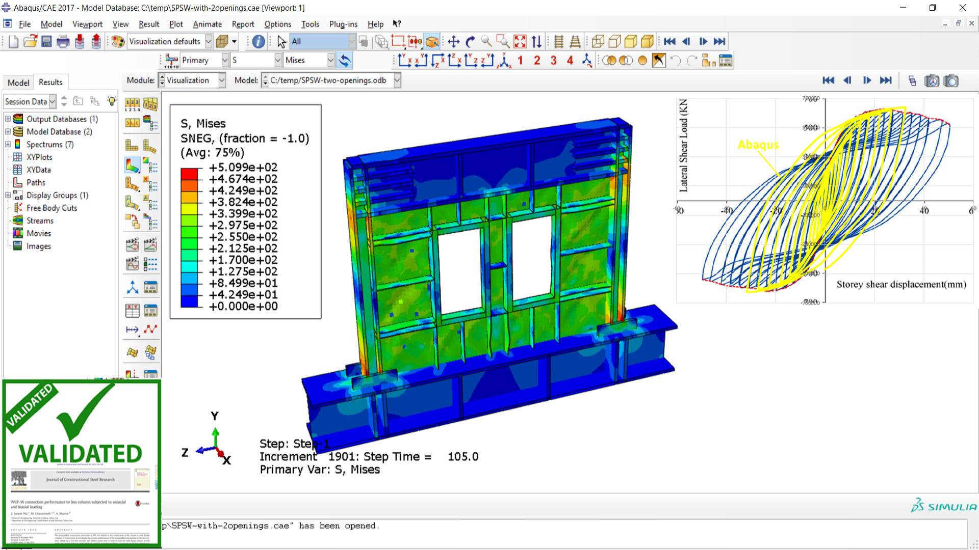Expand the Model Database tree node
This screenshot has height=550, width=979.
point(8,131)
